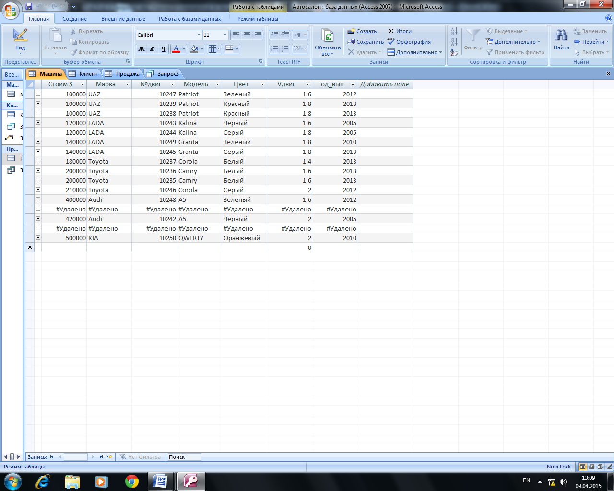Open Дополнительно in Записи group
614x491 pixels.
(x=415, y=52)
